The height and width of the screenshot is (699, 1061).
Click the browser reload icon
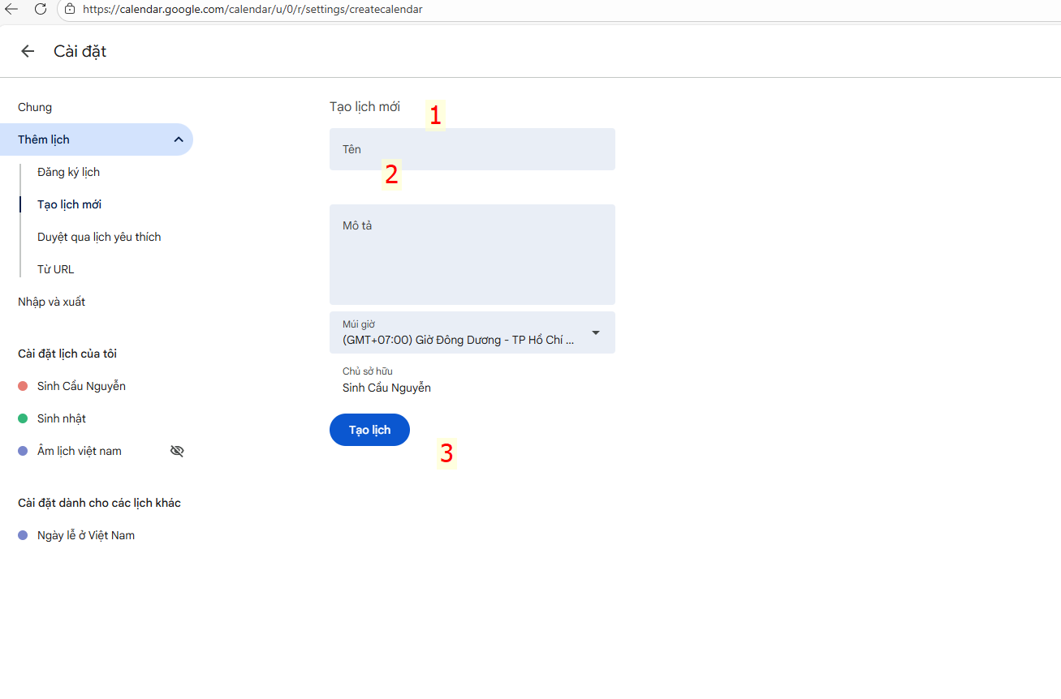pyautogui.click(x=40, y=10)
